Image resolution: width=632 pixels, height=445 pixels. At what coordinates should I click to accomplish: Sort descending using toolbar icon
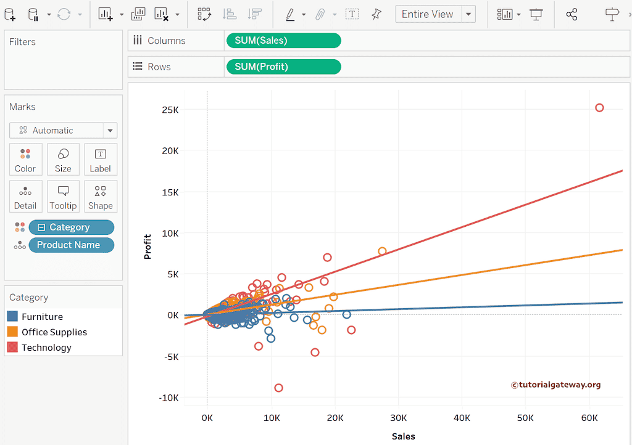(x=254, y=14)
